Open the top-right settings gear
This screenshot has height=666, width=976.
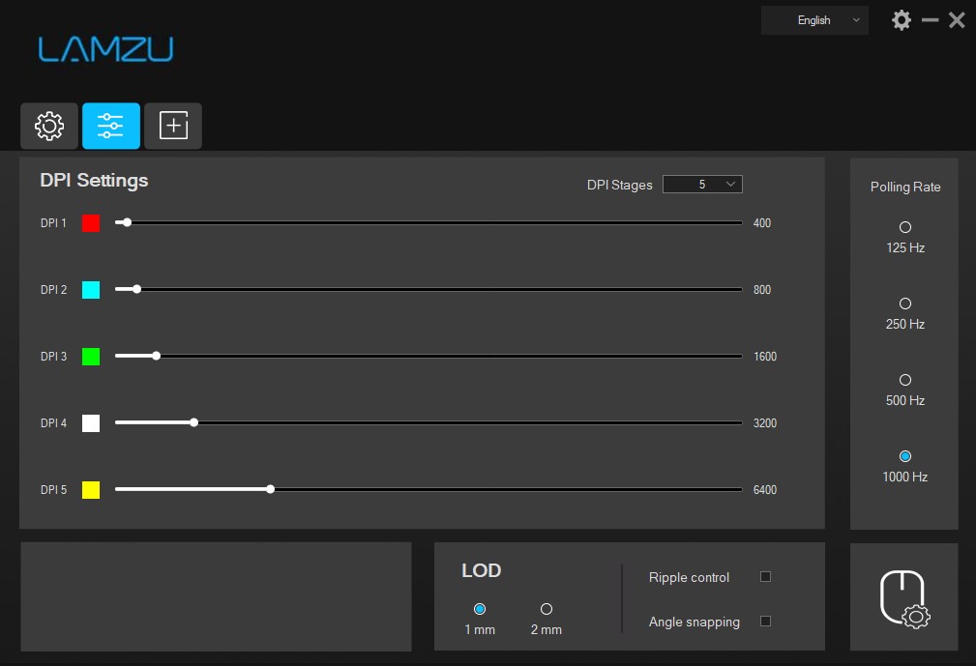click(x=901, y=20)
